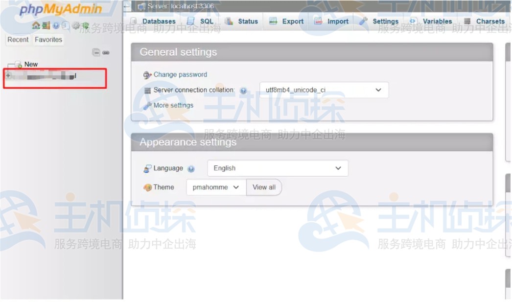Image resolution: width=512 pixels, height=302 pixels.
Task: Click the New database icon in tree
Action: [18, 64]
